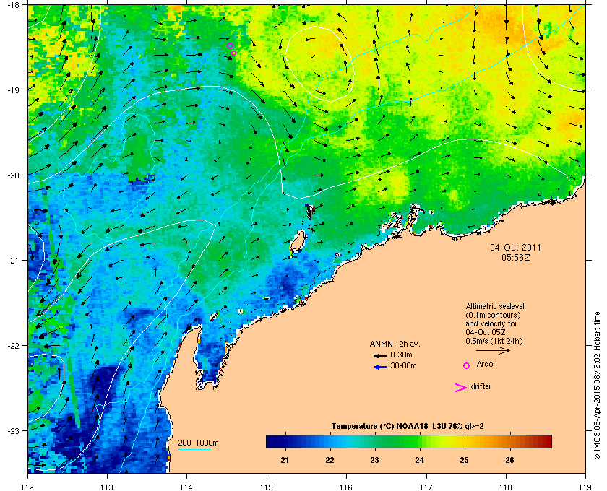Click the large oval island off the coast near 115.4

coord(298,241)
